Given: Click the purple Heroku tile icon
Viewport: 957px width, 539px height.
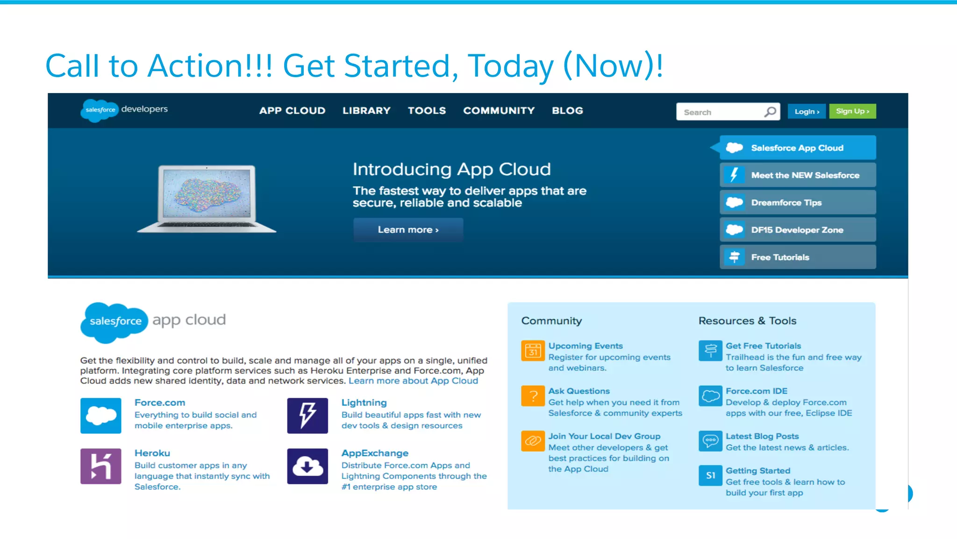Looking at the screenshot, I should 100,466.
